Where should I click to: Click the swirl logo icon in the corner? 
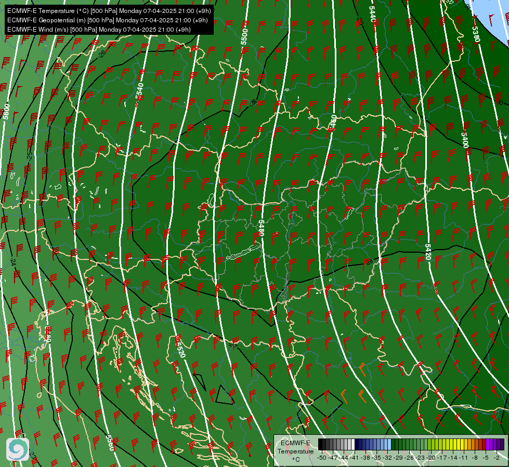18,449
